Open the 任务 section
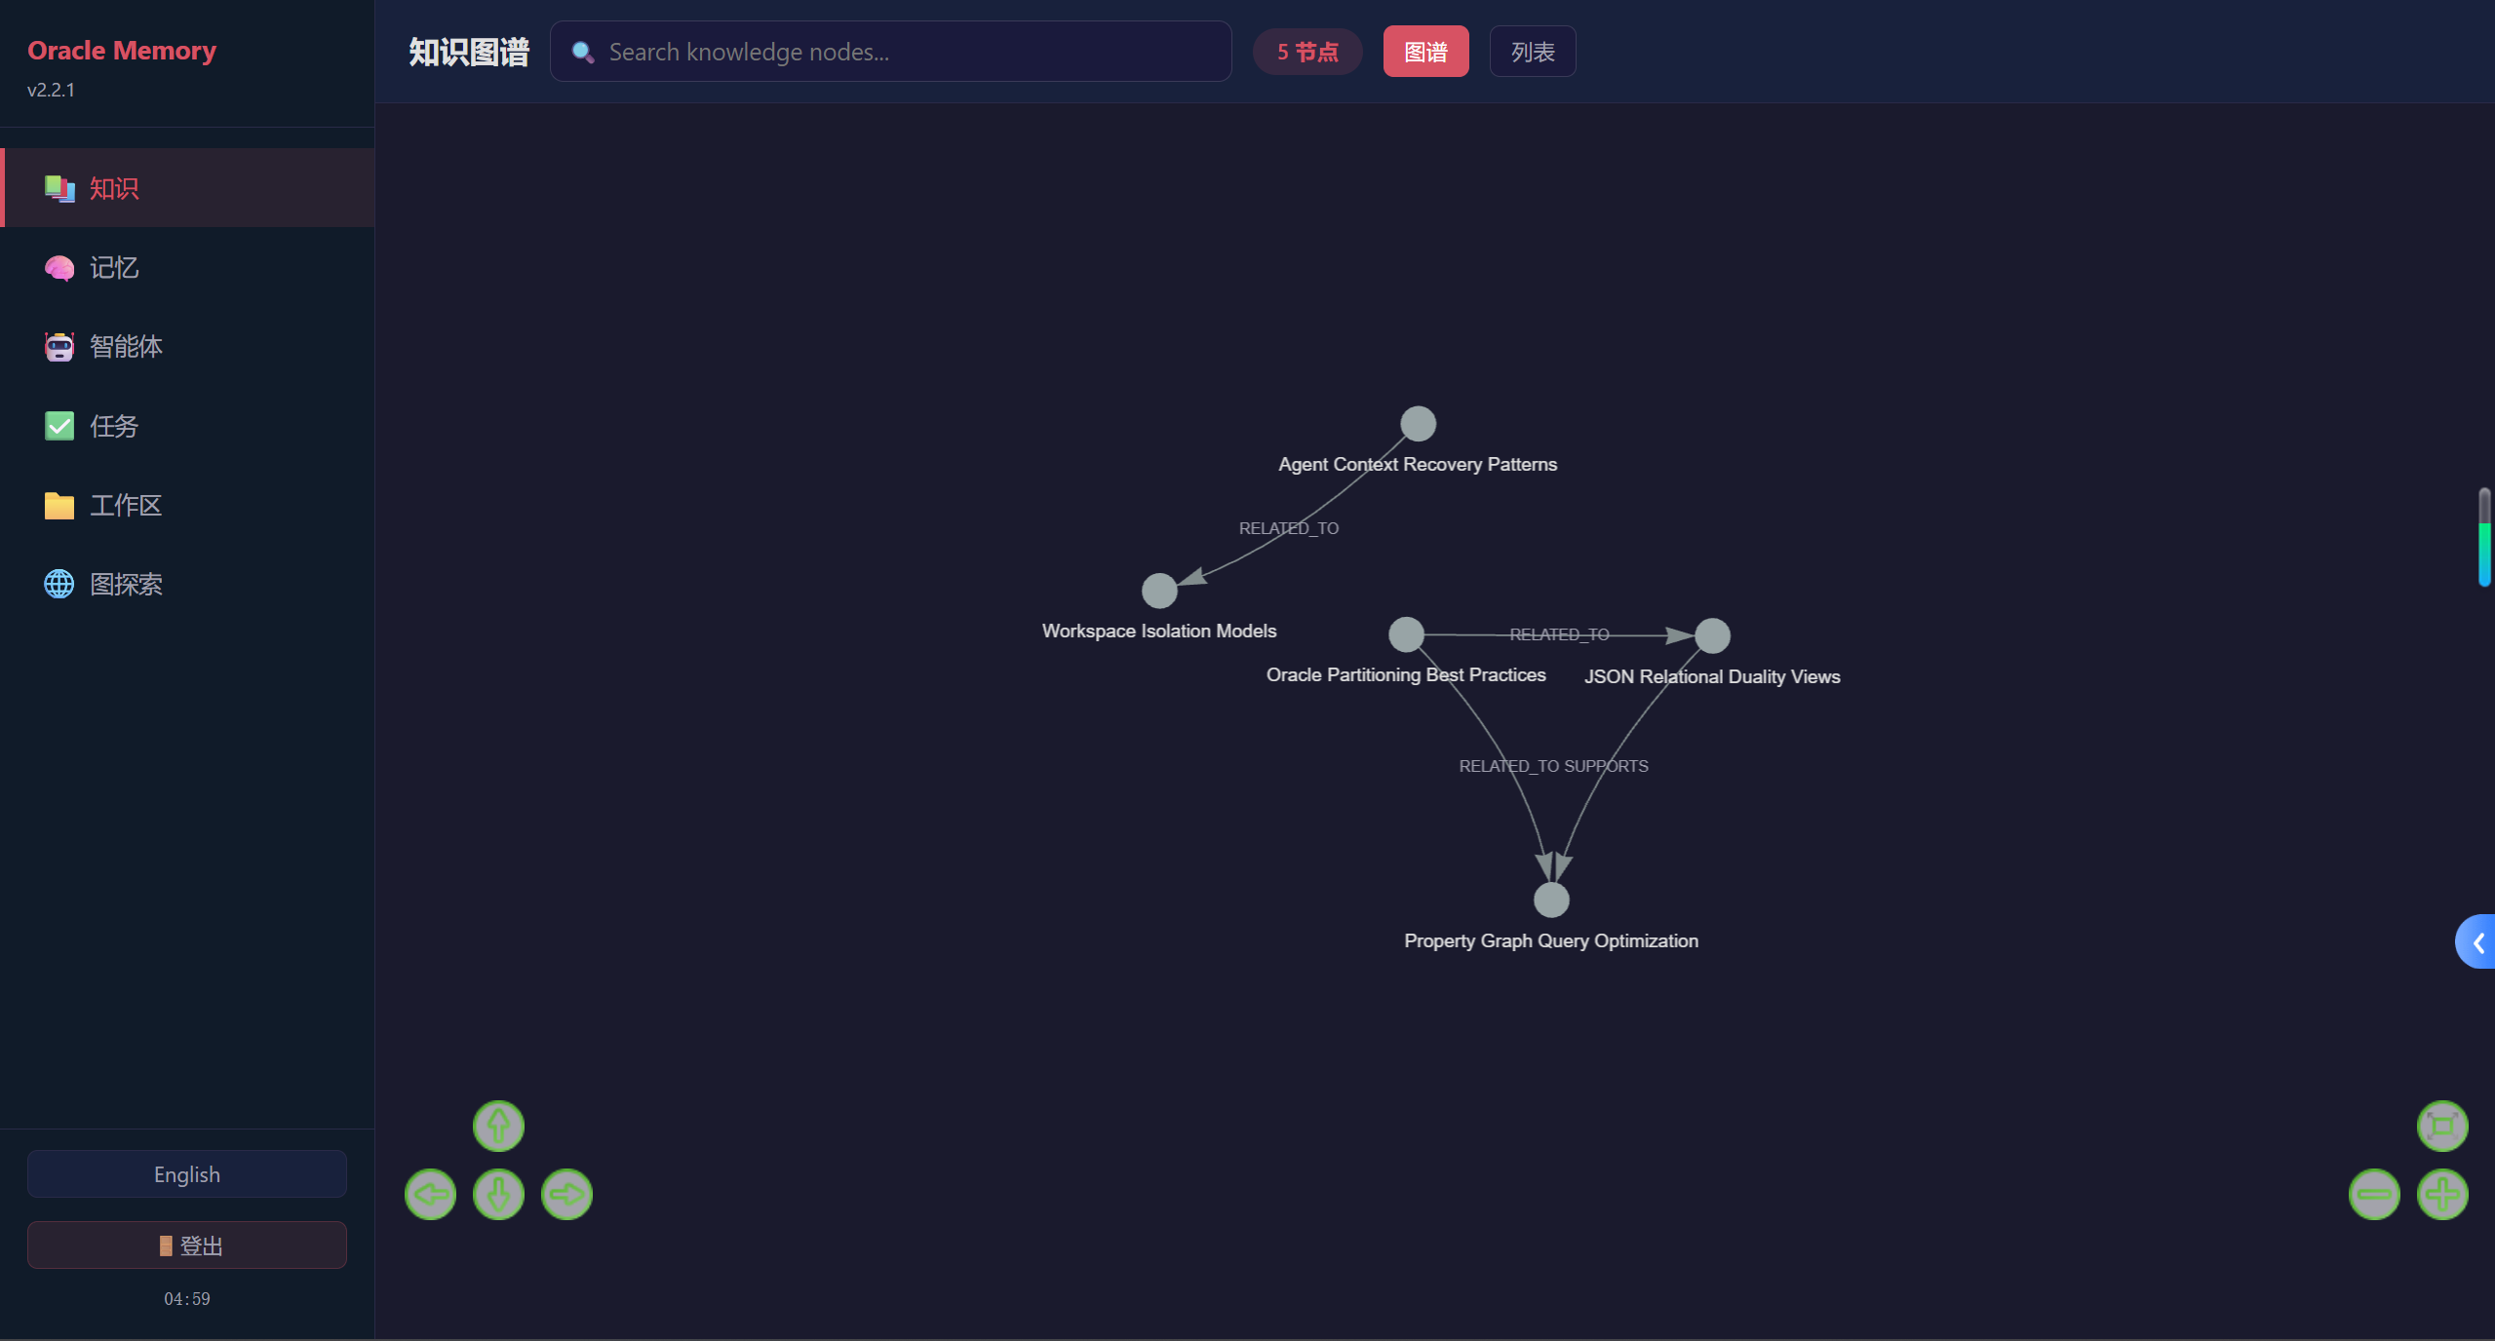Image resolution: width=2495 pixels, height=1341 pixels. click(x=187, y=426)
